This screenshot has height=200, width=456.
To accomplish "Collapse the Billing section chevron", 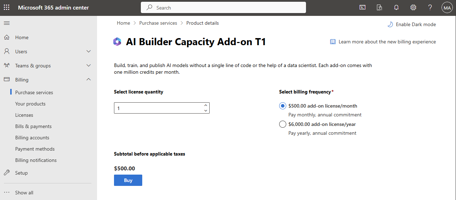I will (x=89, y=80).
